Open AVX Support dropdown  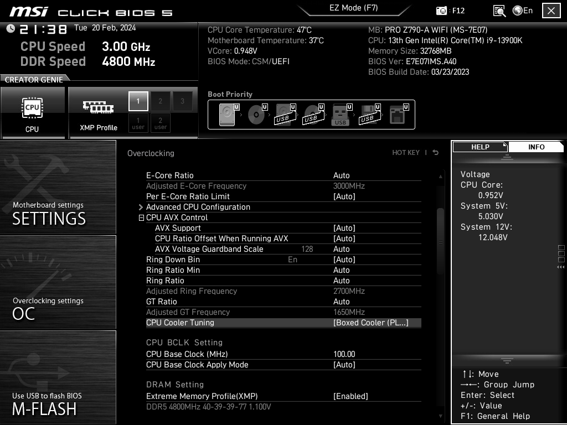point(344,228)
